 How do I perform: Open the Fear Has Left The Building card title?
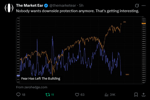pyautogui.click(x=41, y=79)
